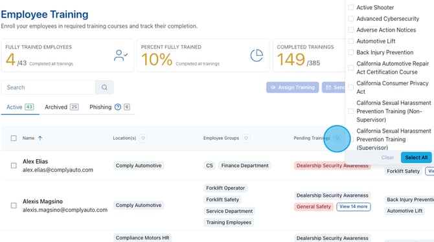The width and height of the screenshot is (434, 242).
Task: Click the View 14 more link
Action: point(354,206)
